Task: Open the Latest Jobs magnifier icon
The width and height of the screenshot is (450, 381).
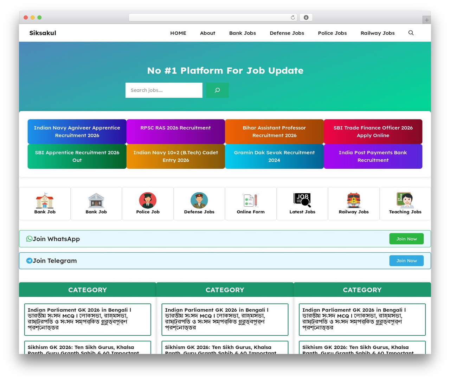Action: tap(302, 200)
